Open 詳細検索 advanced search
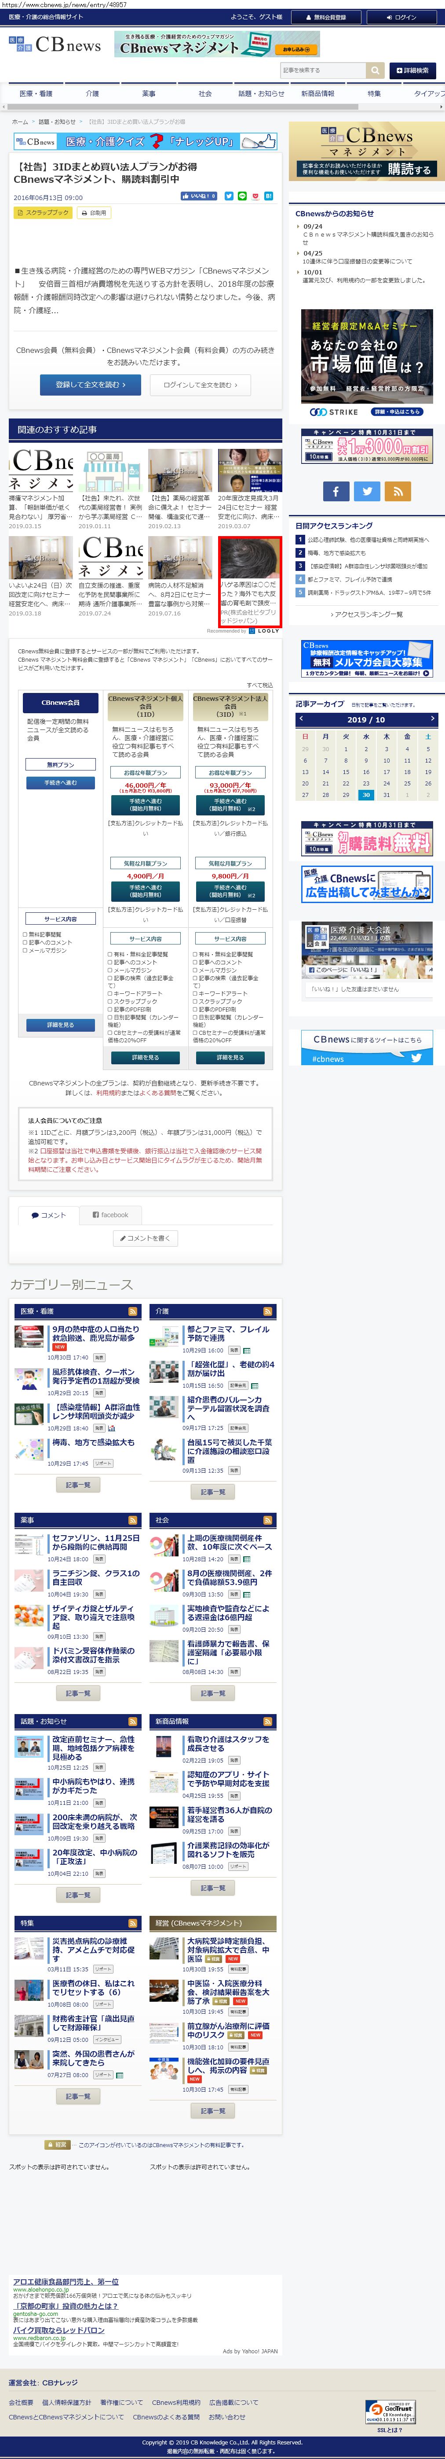Viewport: 445px width, 2459px height. pyautogui.click(x=412, y=70)
